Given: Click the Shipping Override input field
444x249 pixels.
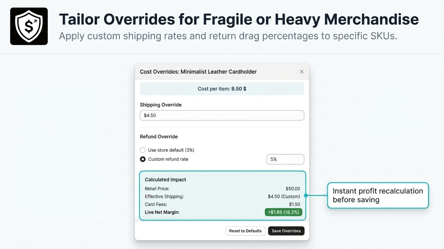Looking at the screenshot, I should [222, 115].
